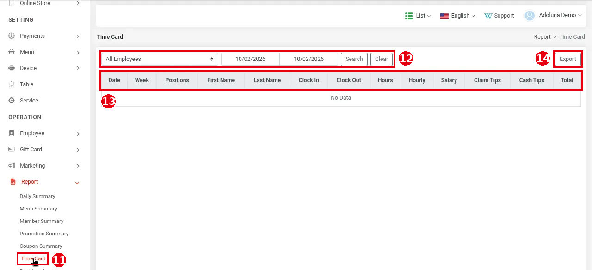Image resolution: width=592 pixels, height=270 pixels.
Task: Open the Table menu item
Action: (26, 84)
